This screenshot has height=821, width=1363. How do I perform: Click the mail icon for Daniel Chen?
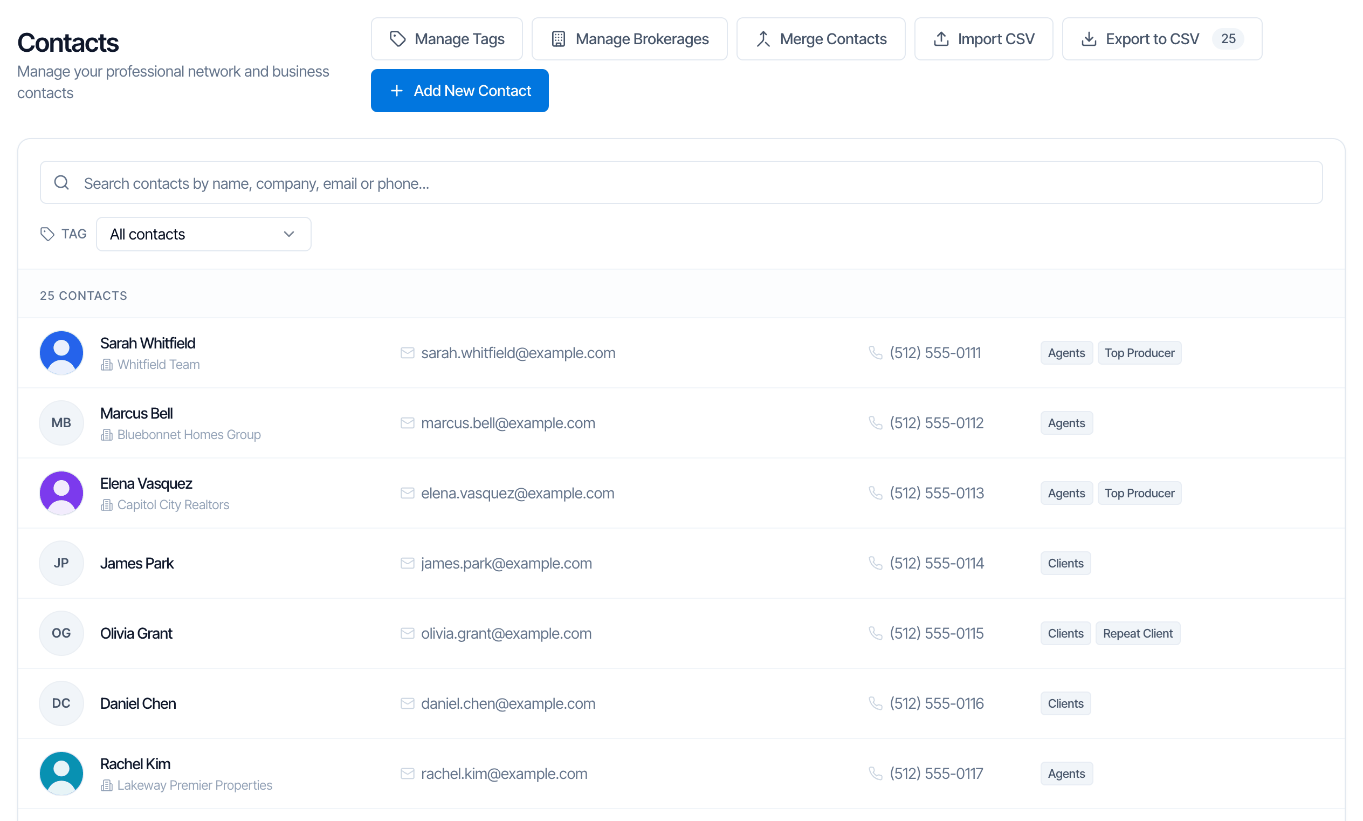coord(407,703)
